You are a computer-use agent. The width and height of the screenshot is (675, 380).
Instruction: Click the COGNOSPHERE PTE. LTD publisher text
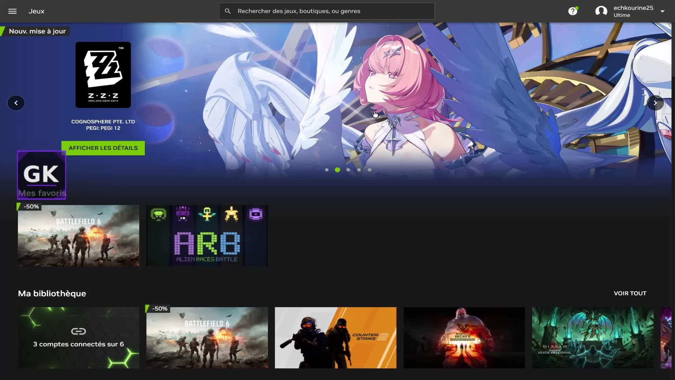pyautogui.click(x=103, y=122)
